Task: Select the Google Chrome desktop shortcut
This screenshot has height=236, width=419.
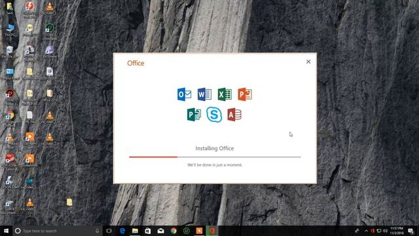Action: tap(10, 119)
